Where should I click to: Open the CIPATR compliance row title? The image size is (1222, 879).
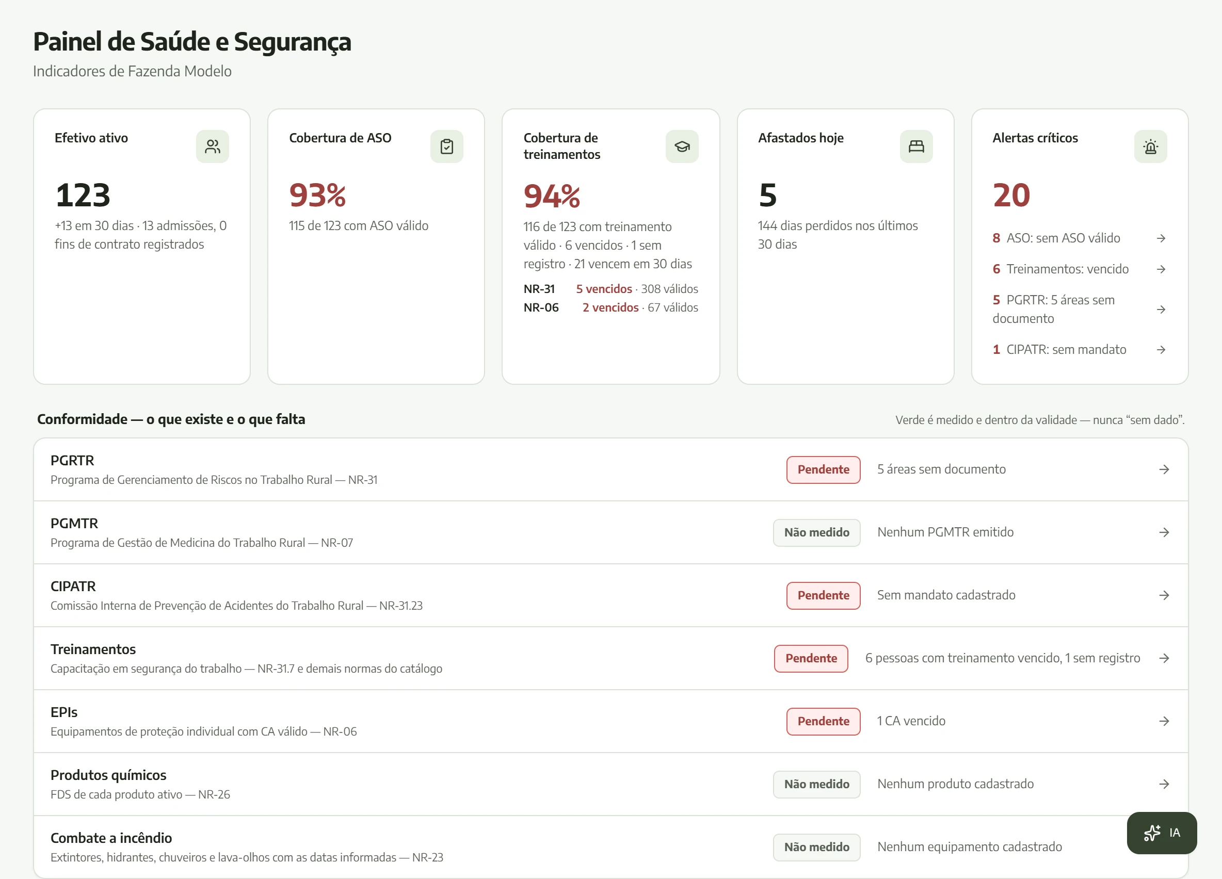point(73,587)
